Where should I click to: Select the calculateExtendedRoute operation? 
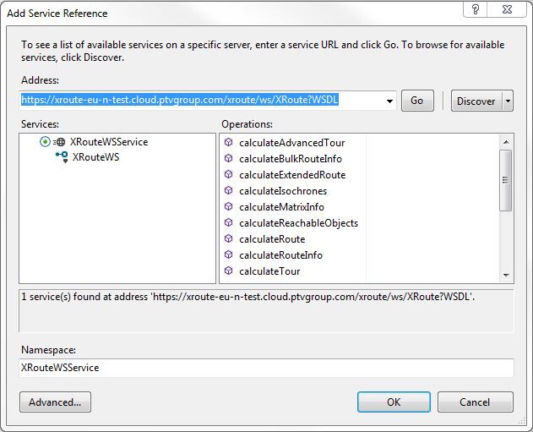click(292, 175)
